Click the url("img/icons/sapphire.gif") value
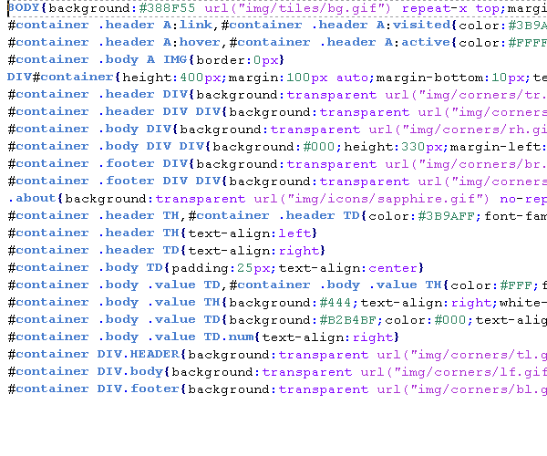 (371, 199)
